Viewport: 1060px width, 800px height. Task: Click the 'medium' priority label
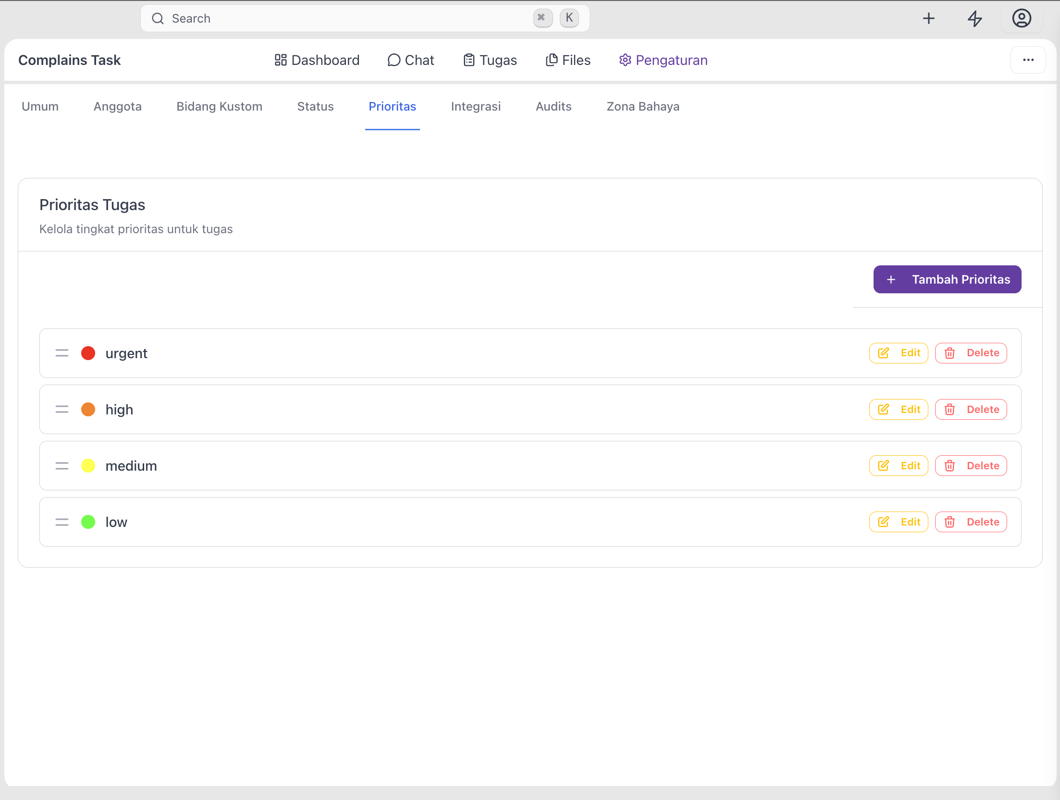point(131,466)
